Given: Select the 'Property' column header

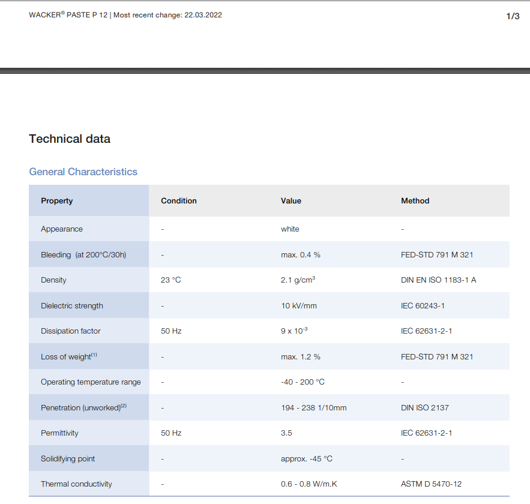Looking at the screenshot, I should click(56, 201).
